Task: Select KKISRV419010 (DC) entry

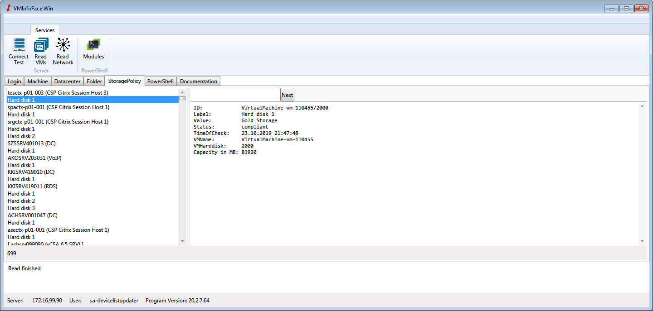Action: [x=93, y=172]
